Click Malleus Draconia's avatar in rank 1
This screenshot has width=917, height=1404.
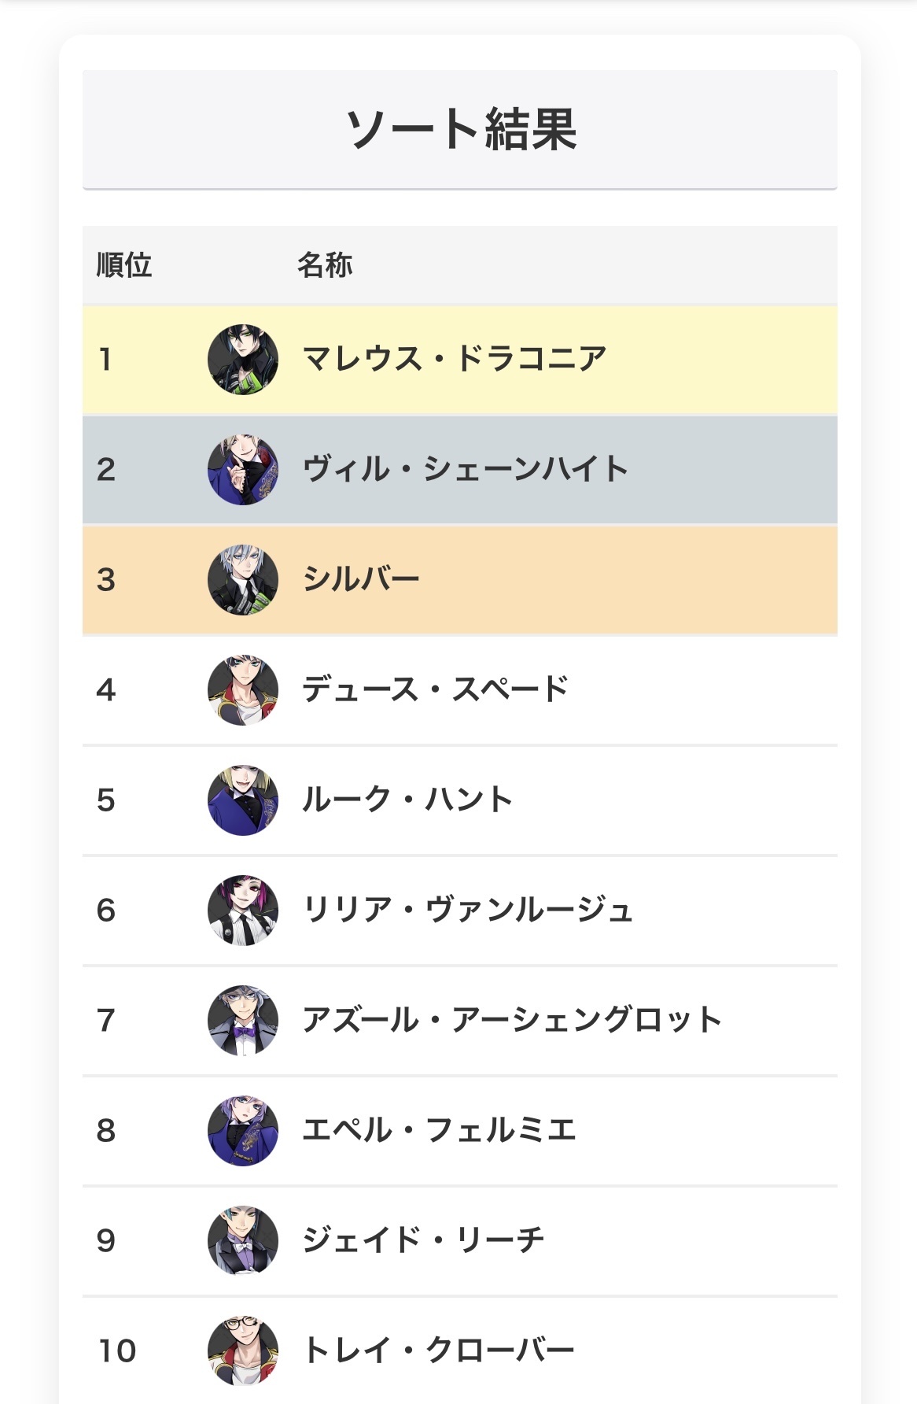coord(243,360)
